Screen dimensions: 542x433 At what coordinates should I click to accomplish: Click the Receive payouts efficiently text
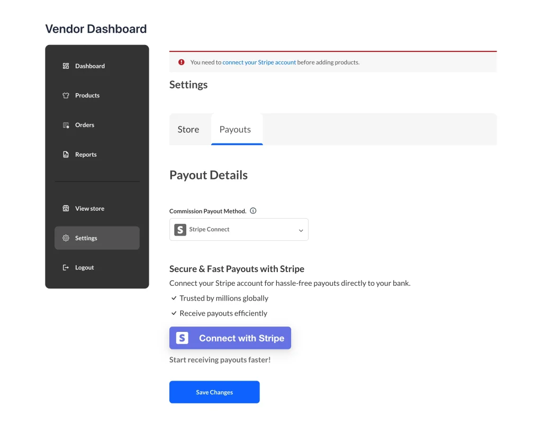(223, 313)
